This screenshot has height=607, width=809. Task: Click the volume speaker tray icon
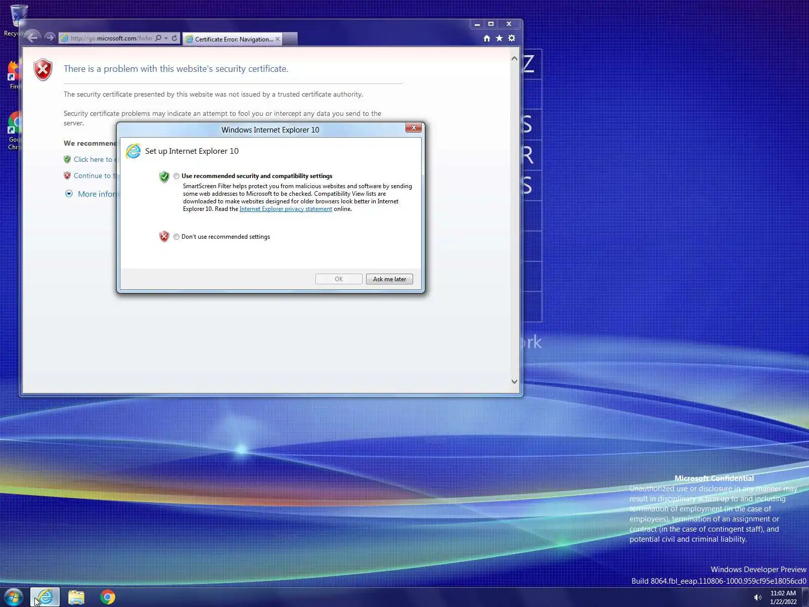pos(757,597)
